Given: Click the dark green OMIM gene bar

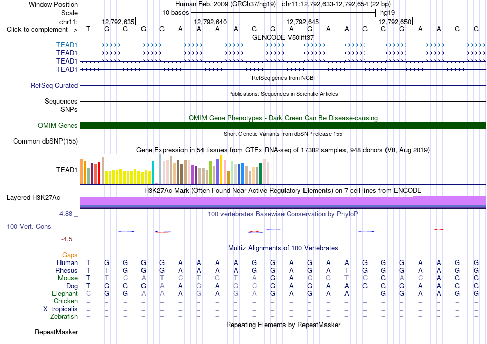Looking at the screenshot, I should pos(283,125).
